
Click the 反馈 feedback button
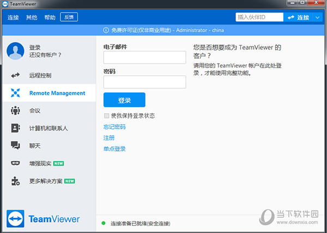pyautogui.click(x=69, y=17)
